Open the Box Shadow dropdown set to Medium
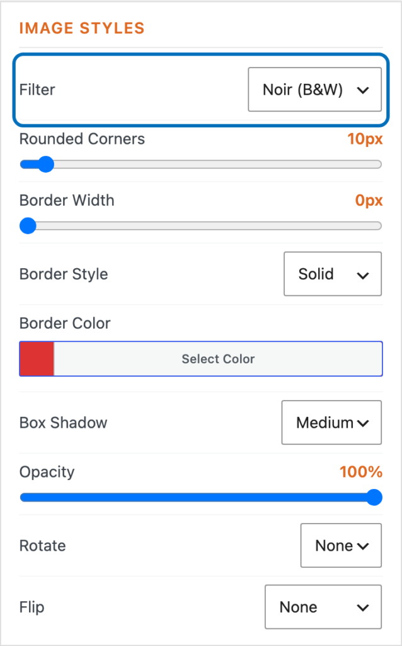402x646 pixels. tap(331, 422)
